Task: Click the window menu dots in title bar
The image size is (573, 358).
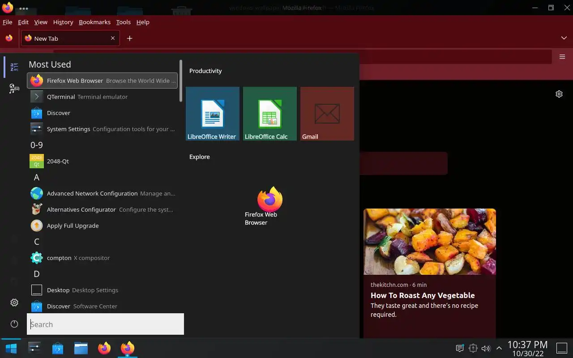Action: tap(24, 8)
